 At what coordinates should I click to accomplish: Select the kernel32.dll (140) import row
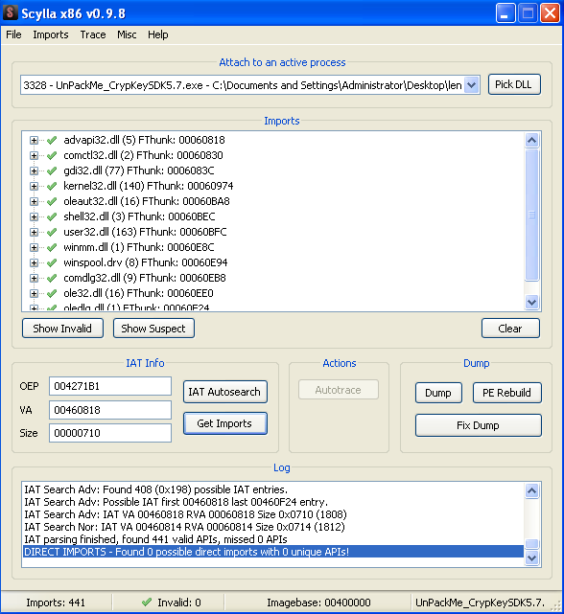click(149, 186)
